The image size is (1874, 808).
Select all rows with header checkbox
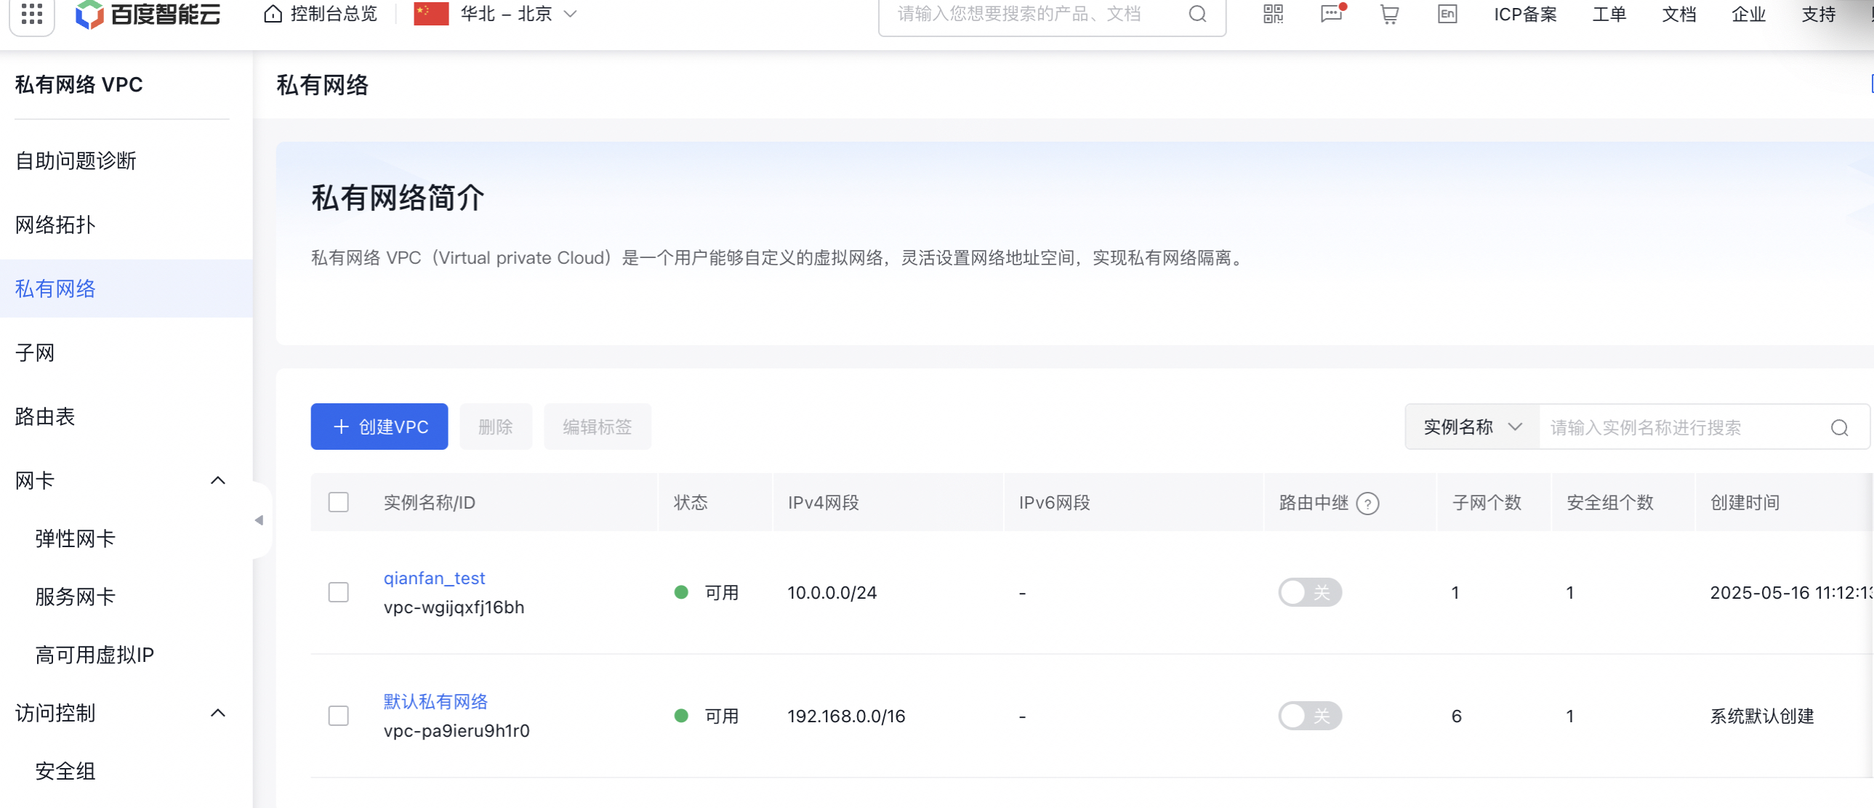(338, 503)
